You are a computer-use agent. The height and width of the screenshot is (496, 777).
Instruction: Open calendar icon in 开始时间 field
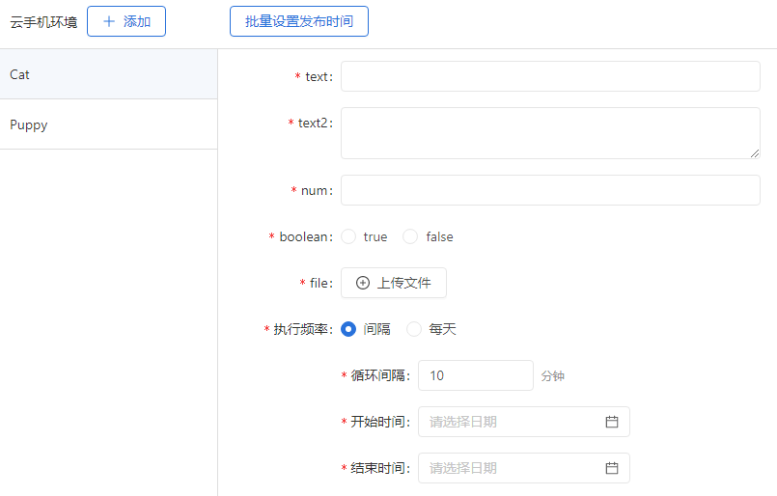click(x=611, y=422)
